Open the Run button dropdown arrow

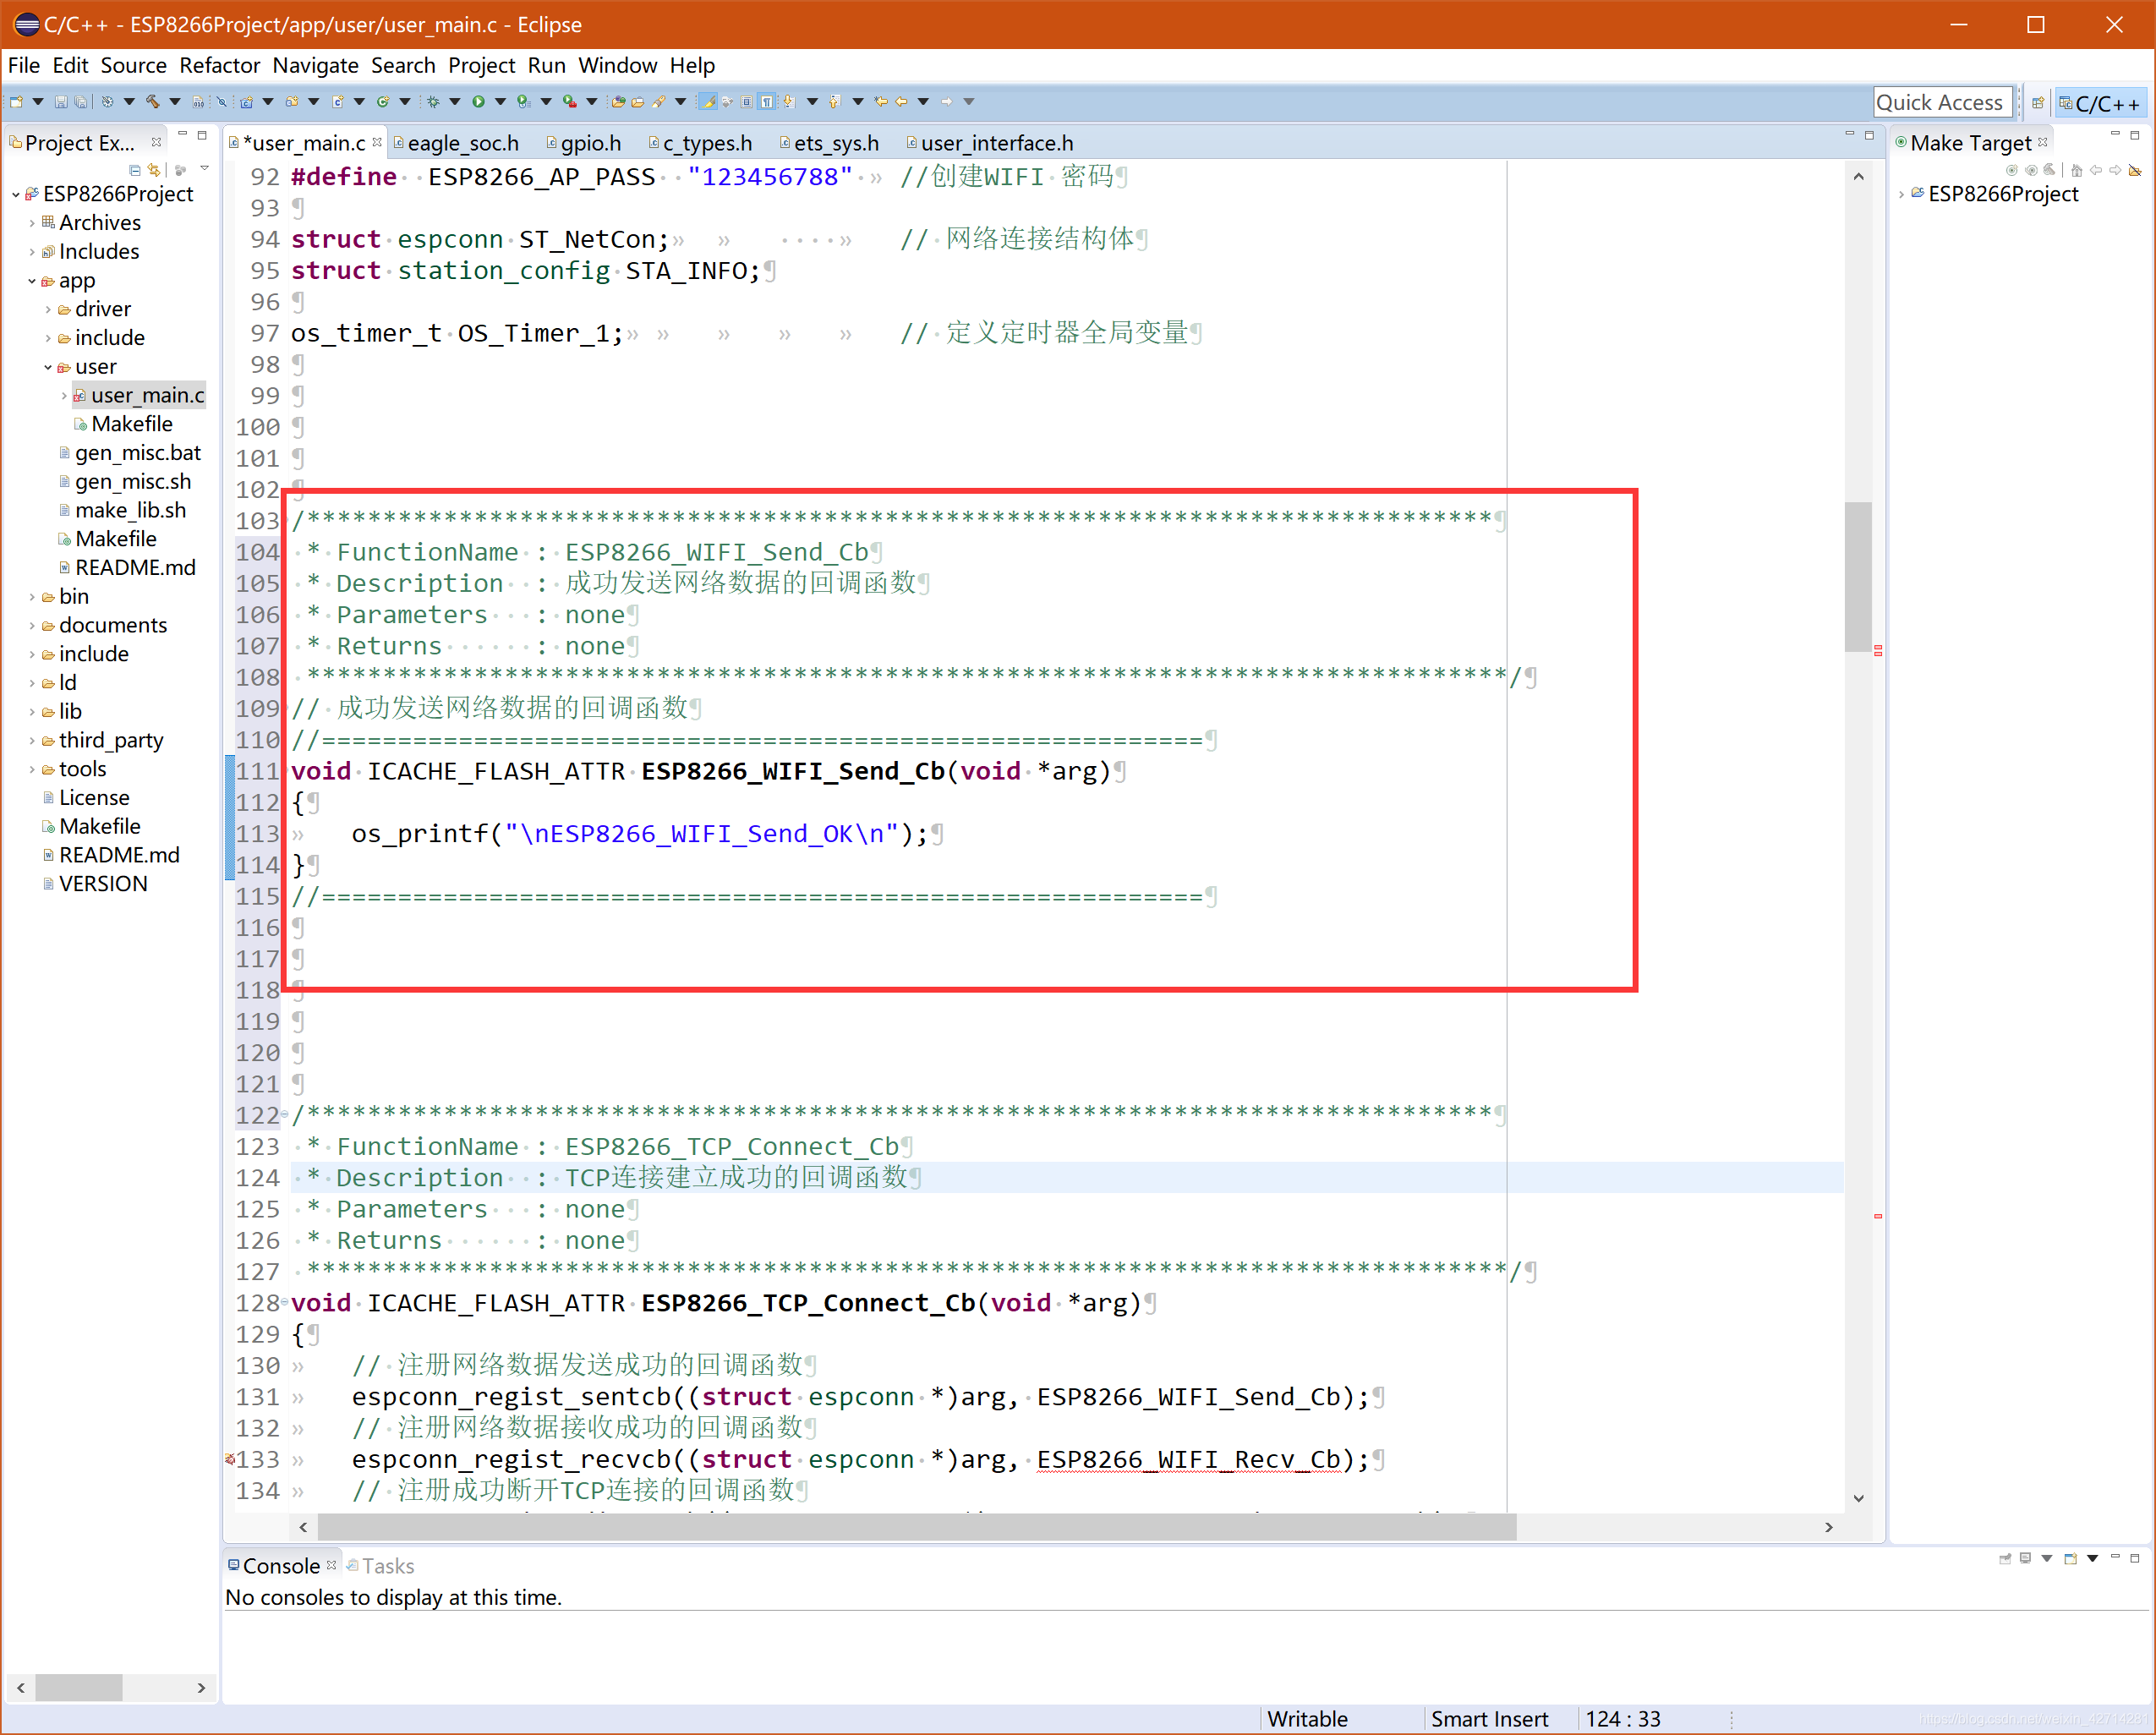[x=500, y=102]
